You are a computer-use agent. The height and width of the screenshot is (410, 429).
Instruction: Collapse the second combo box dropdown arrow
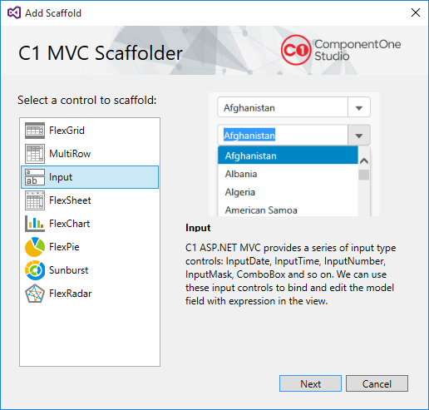tap(359, 136)
